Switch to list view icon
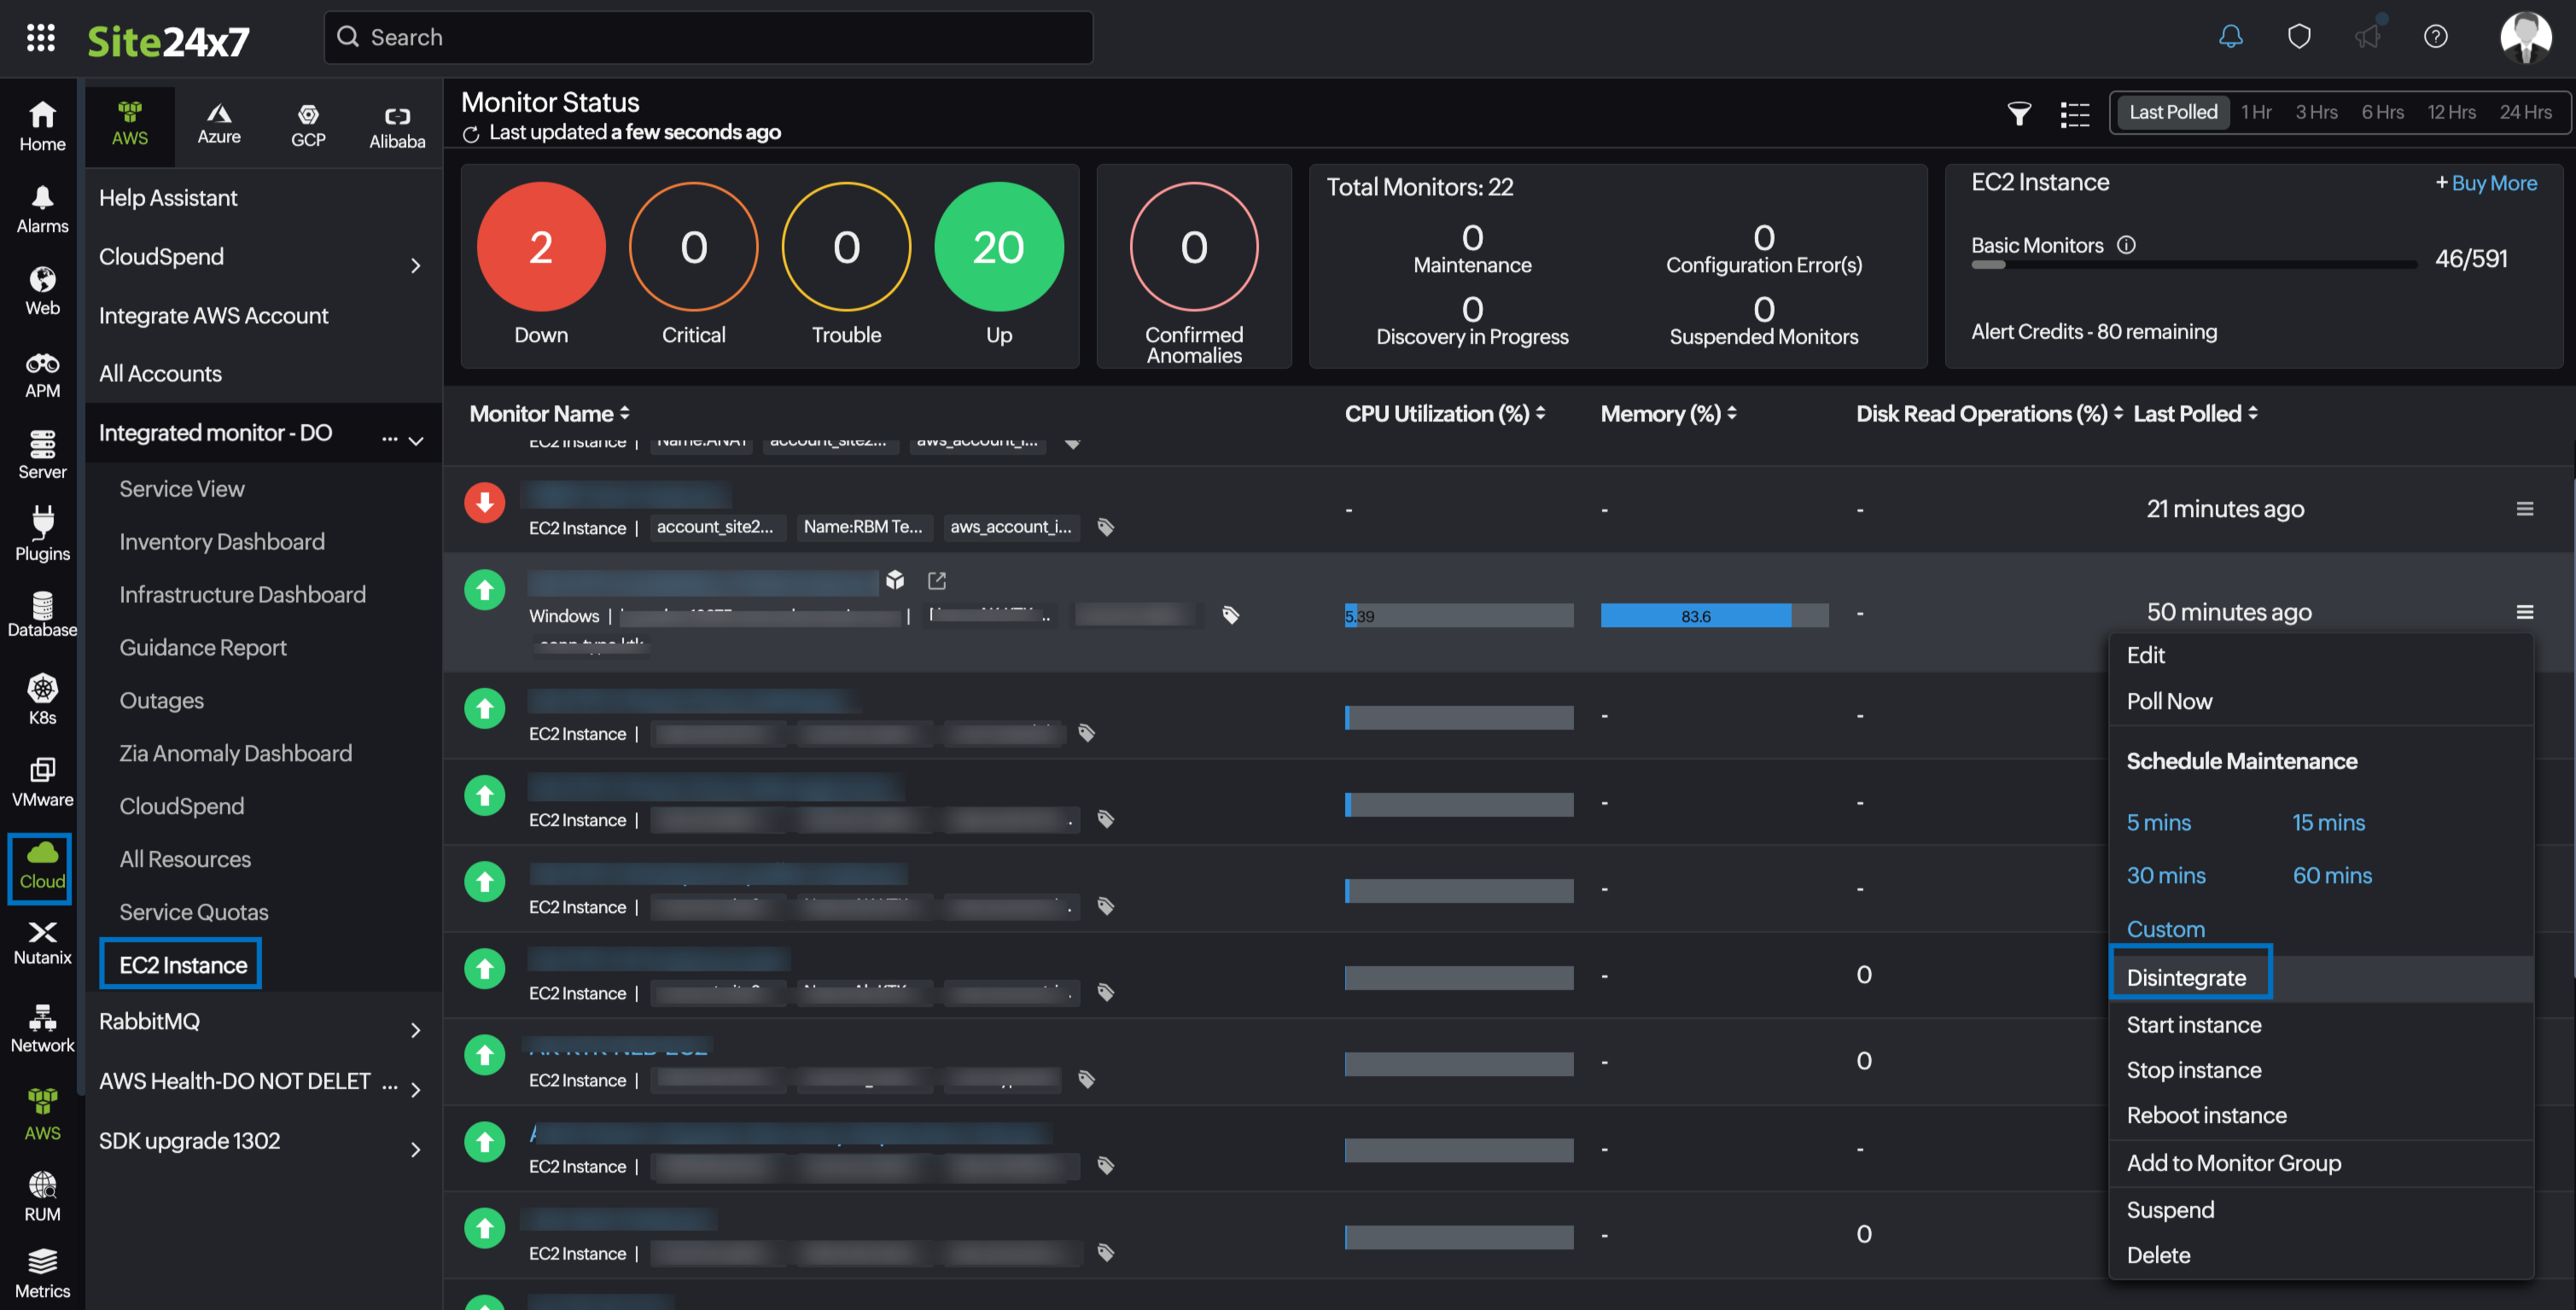 tap(2074, 113)
